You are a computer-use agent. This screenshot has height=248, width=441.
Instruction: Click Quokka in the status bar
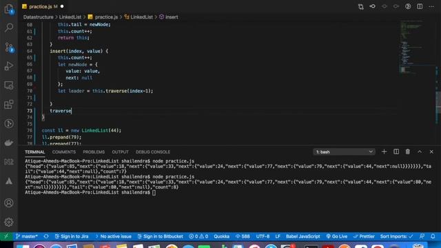pyautogui.click(x=221, y=236)
